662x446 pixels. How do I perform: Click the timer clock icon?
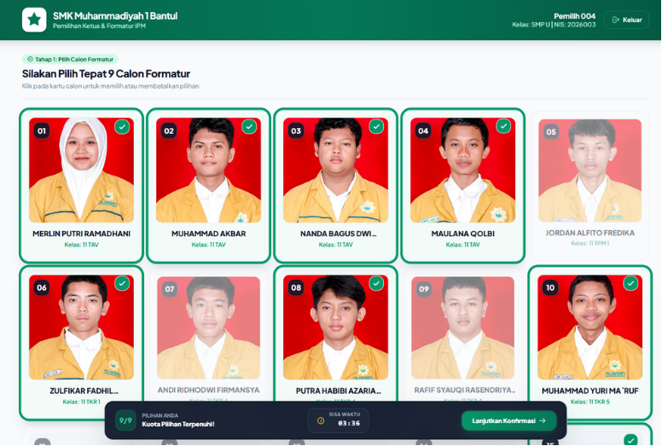tap(321, 420)
